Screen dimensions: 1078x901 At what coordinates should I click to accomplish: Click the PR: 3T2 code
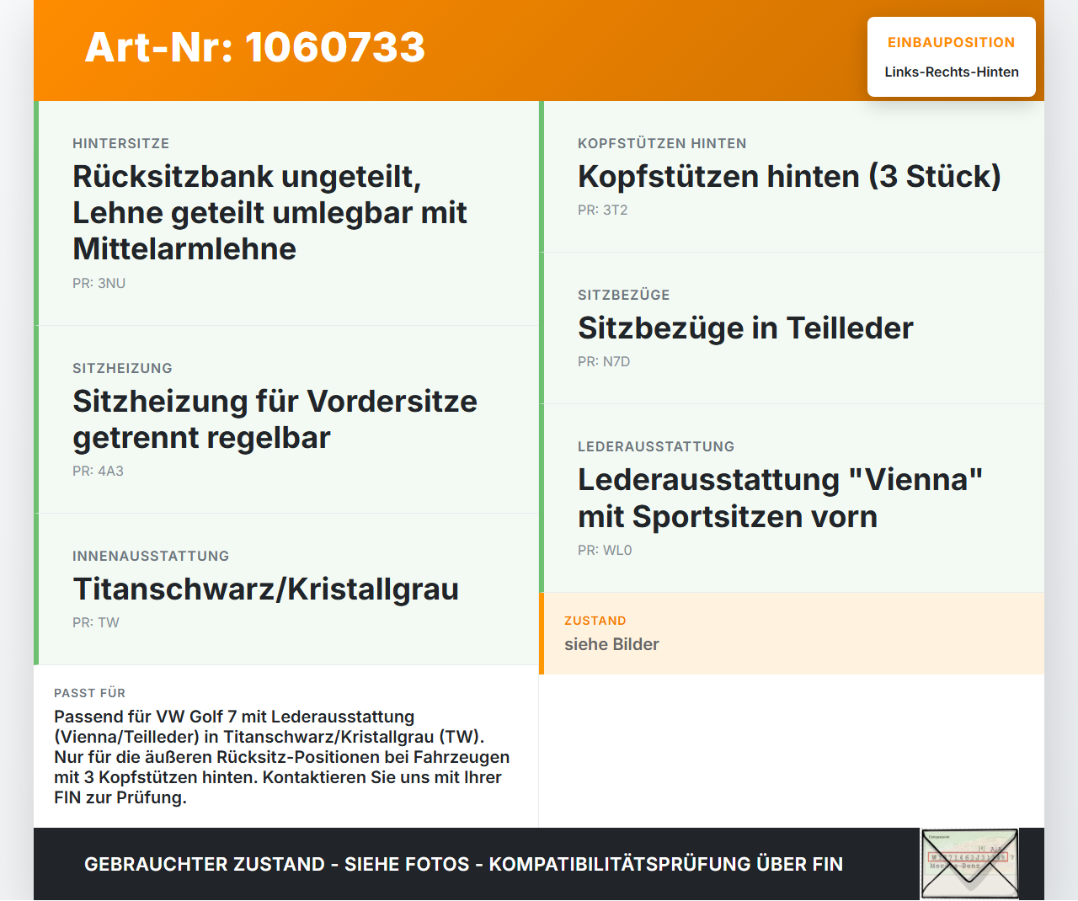[603, 210]
